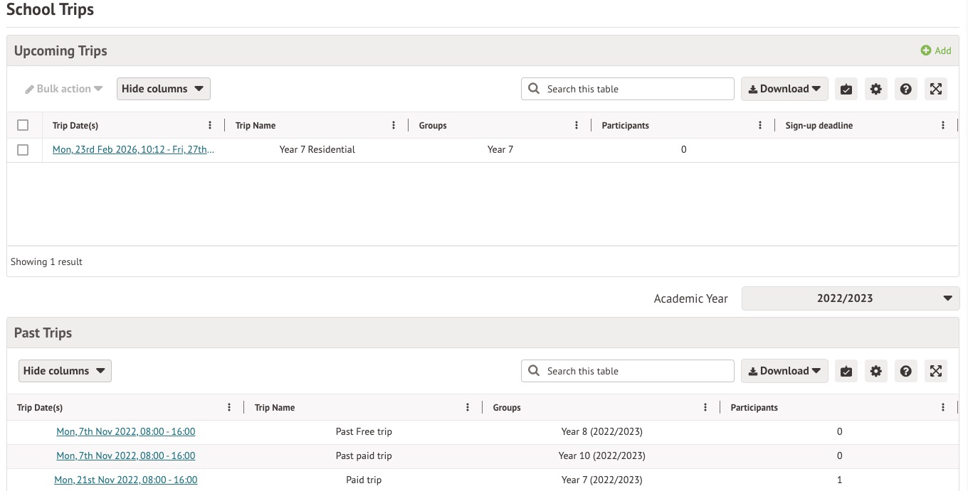The image size is (968, 491).
Task: Expand Past Trips table to fullscreen
Action: (935, 371)
